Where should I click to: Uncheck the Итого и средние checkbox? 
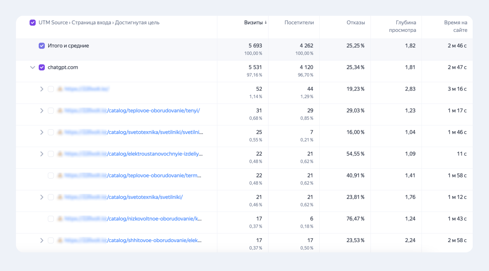pyautogui.click(x=42, y=46)
